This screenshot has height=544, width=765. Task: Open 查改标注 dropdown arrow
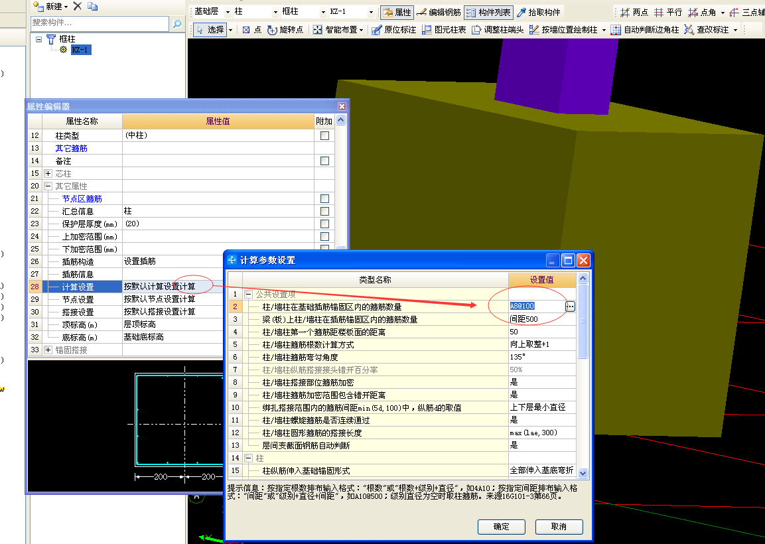[735, 31]
